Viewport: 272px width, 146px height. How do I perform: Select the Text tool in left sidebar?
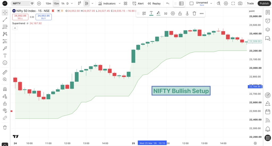(x=5, y=55)
